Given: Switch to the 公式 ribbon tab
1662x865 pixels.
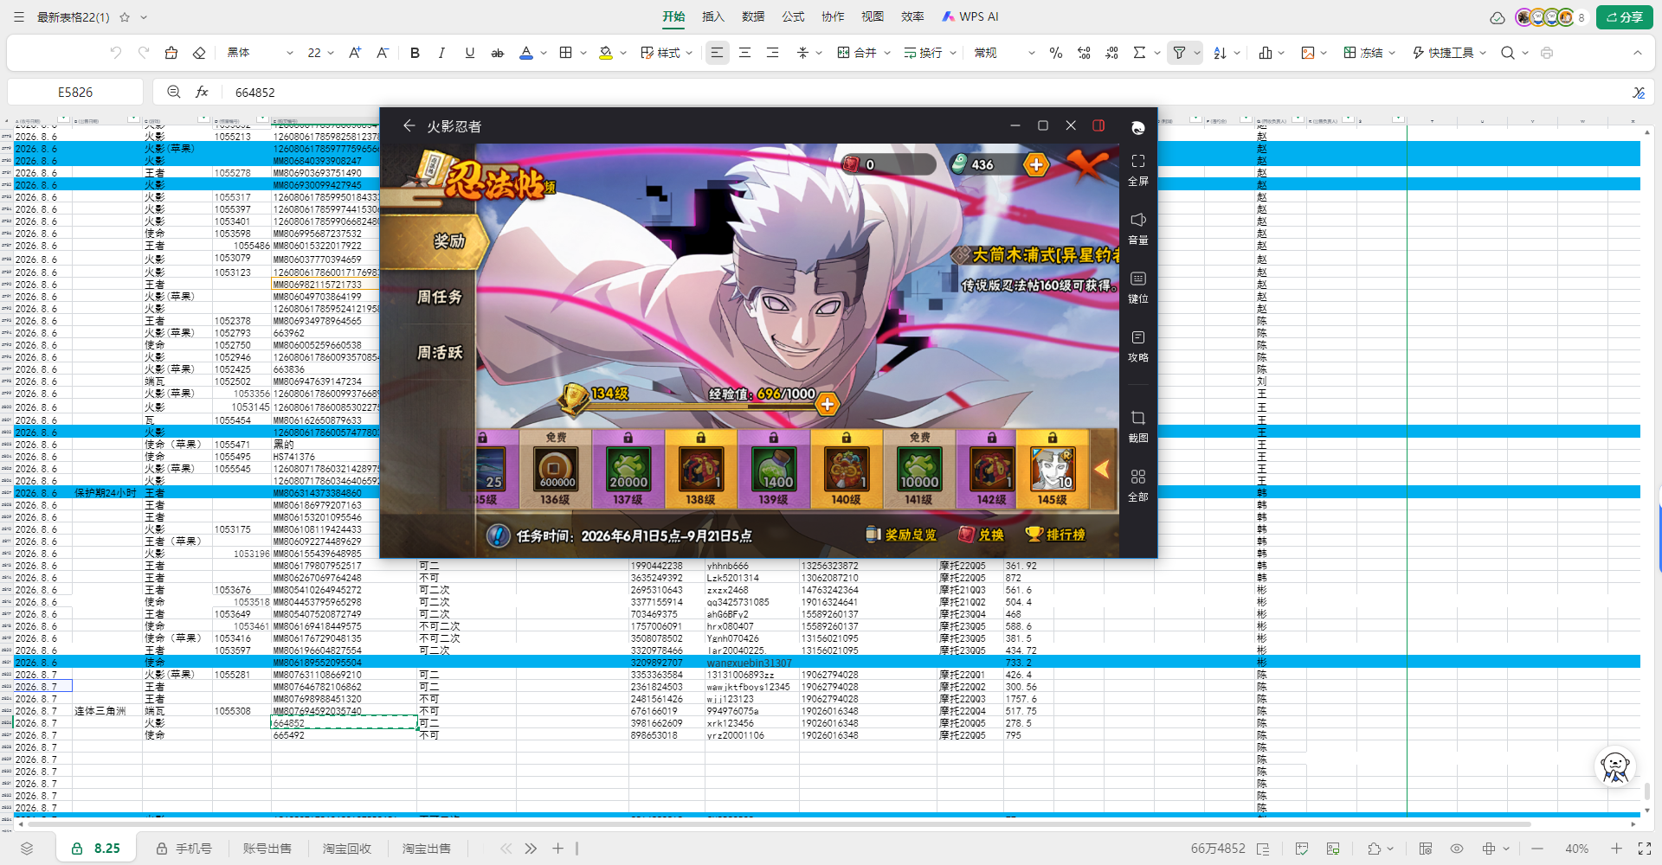Looking at the screenshot, I should click(x=793, y=16).
